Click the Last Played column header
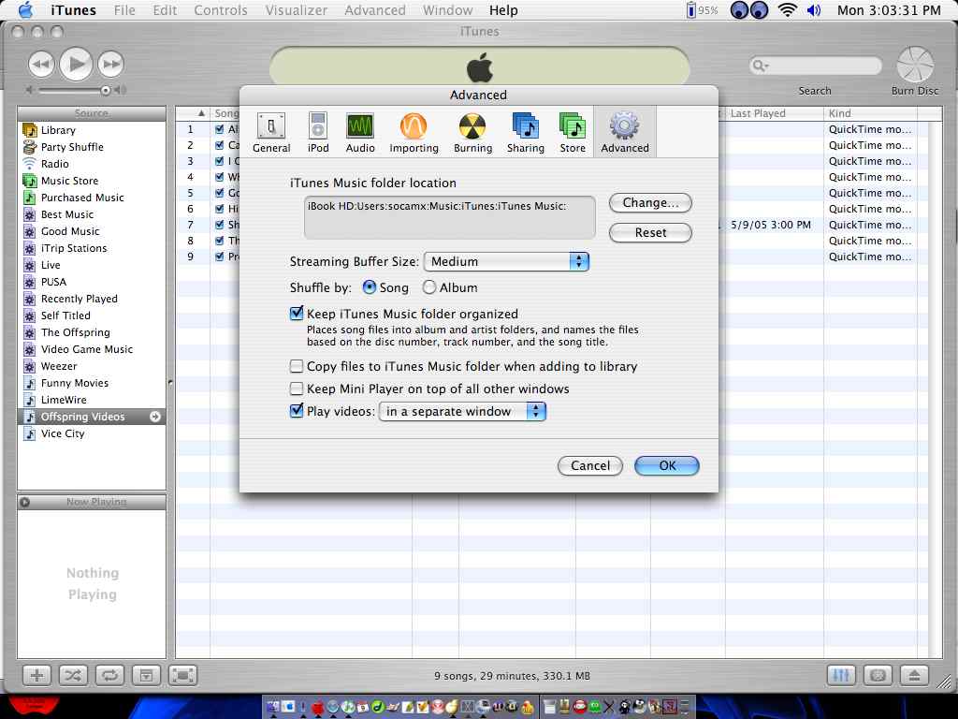 click(774, 113)
